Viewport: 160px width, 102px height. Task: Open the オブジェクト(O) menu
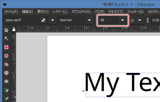pyautogui.click(x=81, y=12)
